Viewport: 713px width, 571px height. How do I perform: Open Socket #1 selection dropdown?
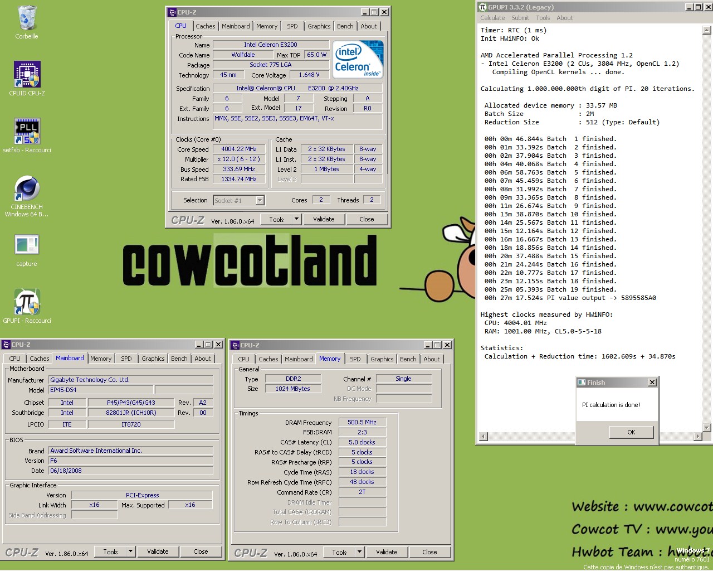tap(260, 200)
